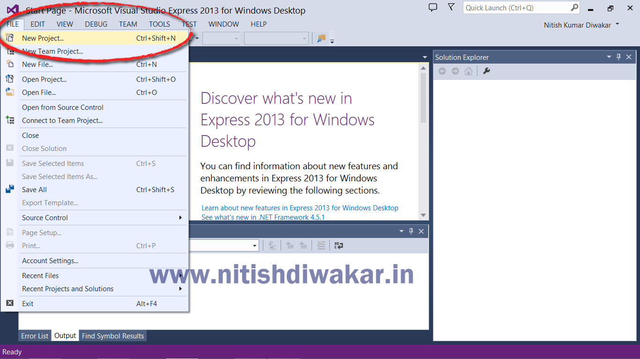
Task: Click the Solution Explorer Back arrow
Action: pyautogui.click(x=442, y=71)
